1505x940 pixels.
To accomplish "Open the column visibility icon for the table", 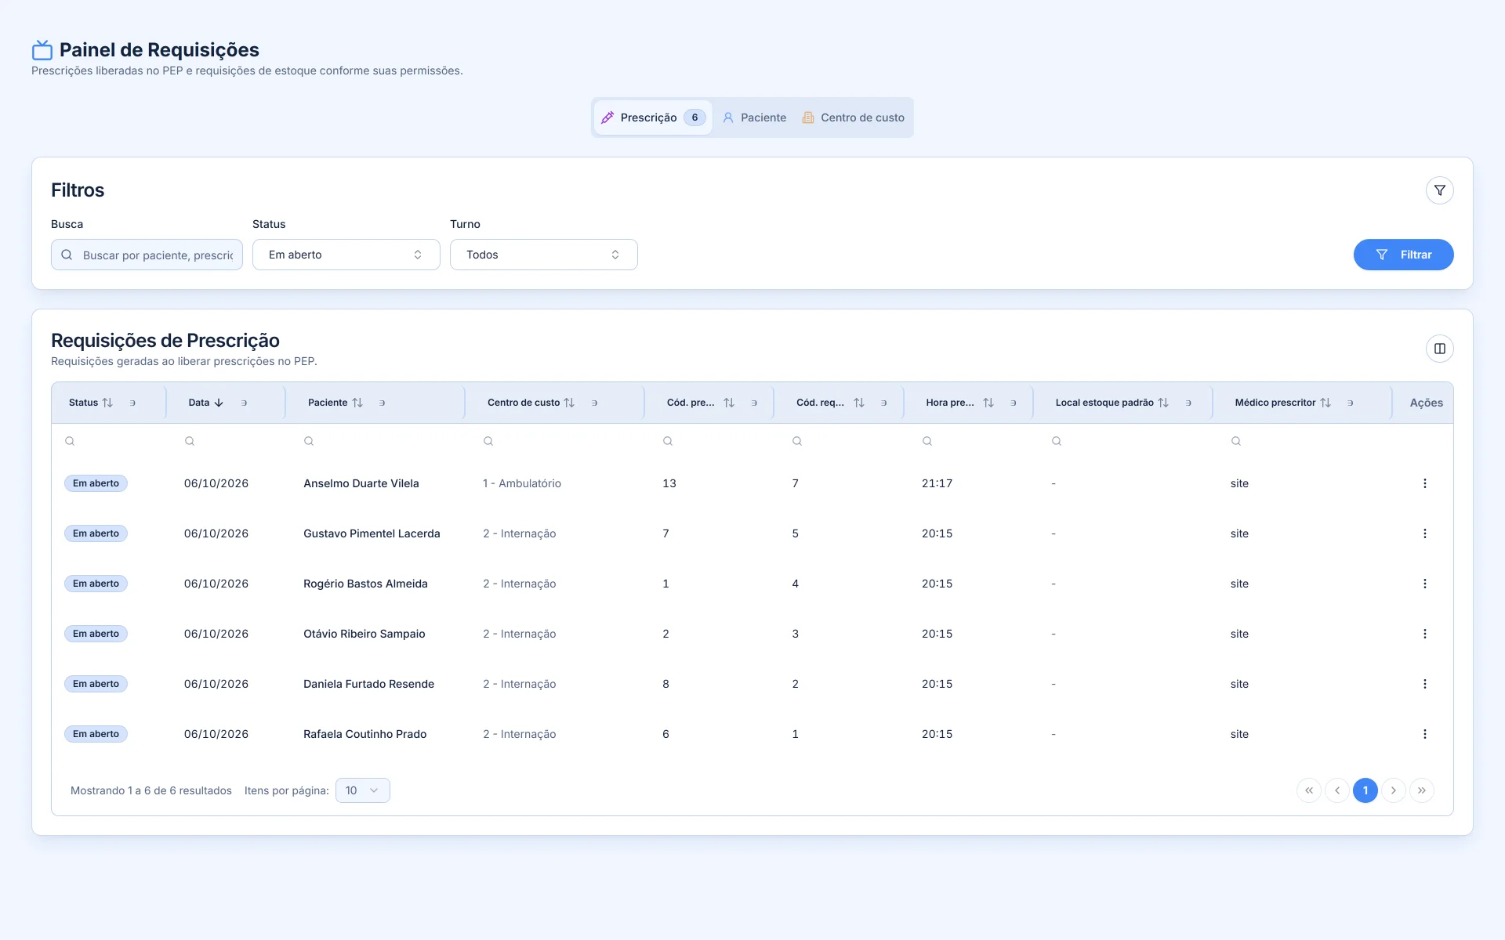I will click(x=1439, y=349).
